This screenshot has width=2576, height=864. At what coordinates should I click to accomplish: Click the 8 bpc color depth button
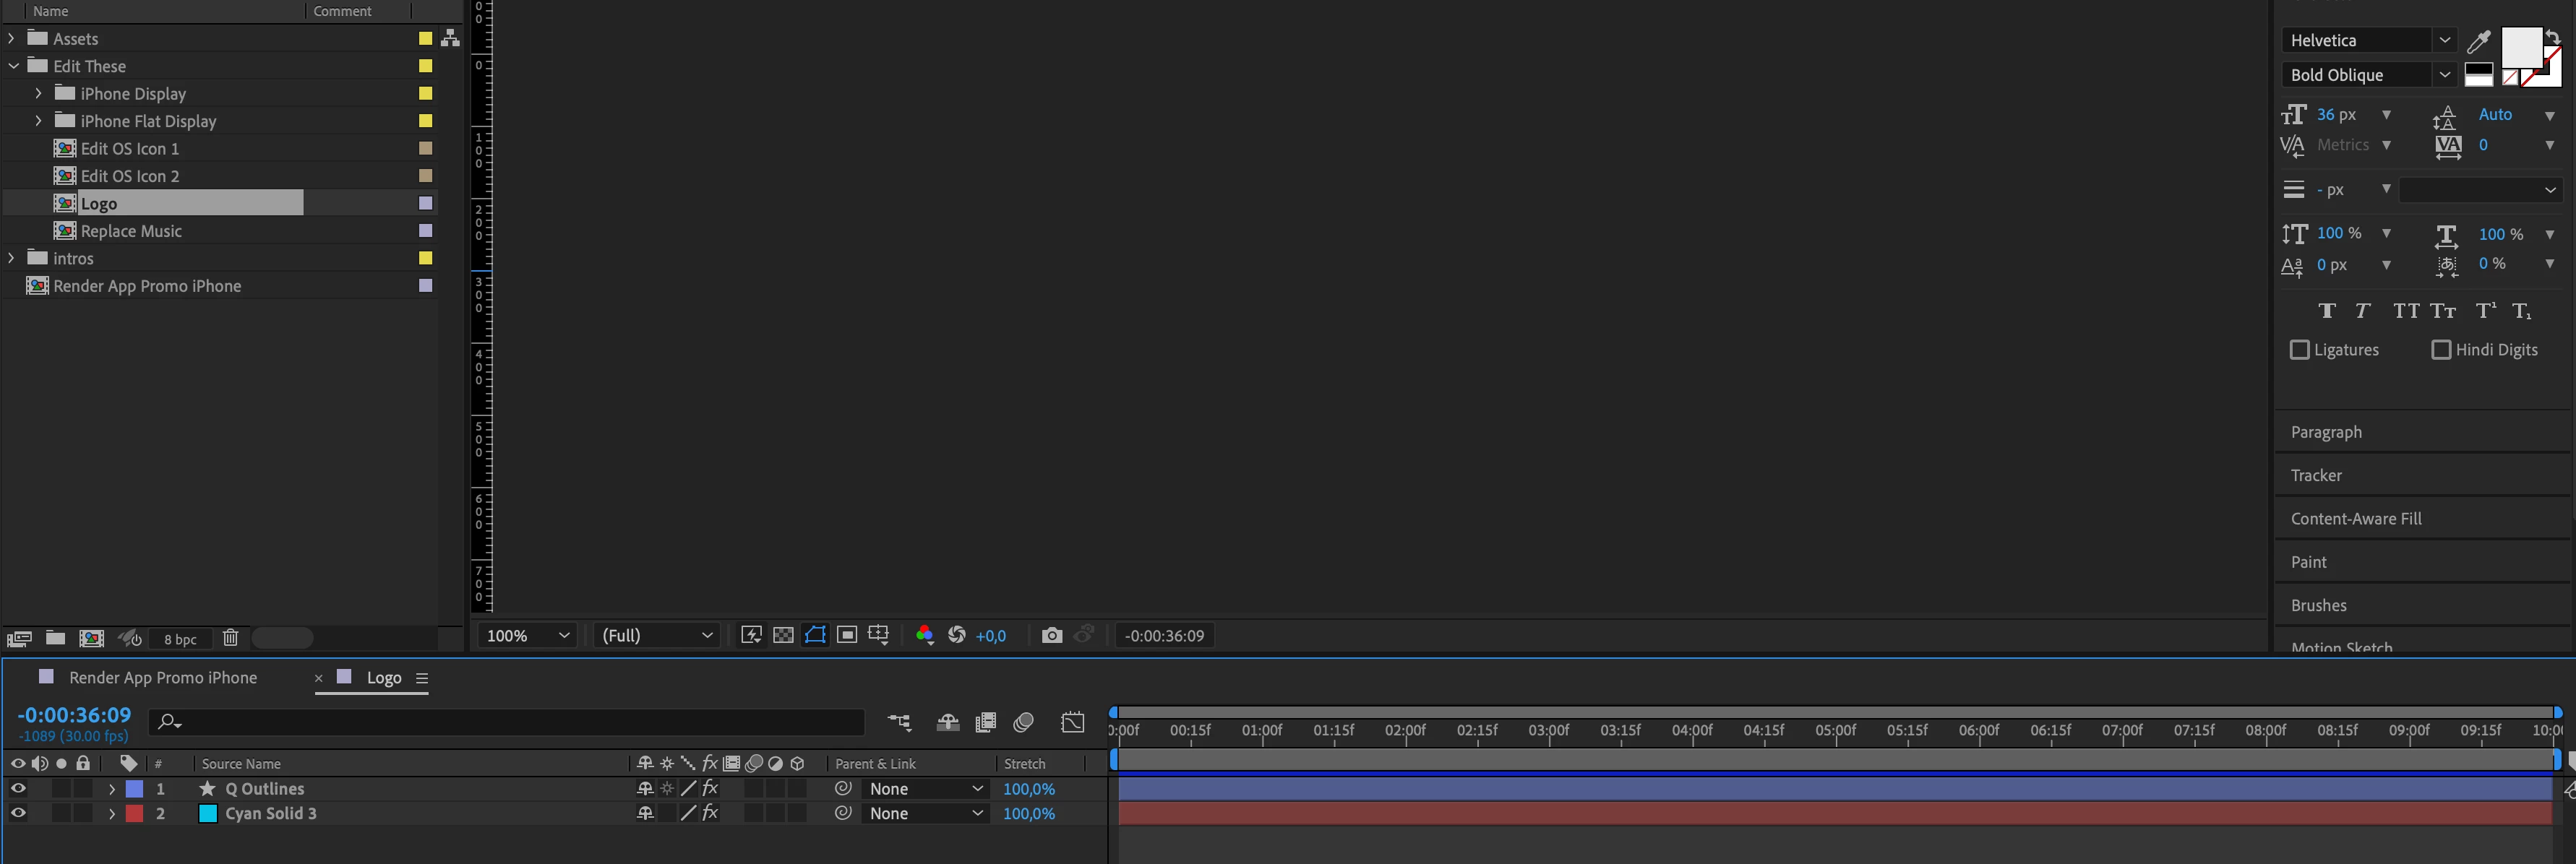pos(180,639)
